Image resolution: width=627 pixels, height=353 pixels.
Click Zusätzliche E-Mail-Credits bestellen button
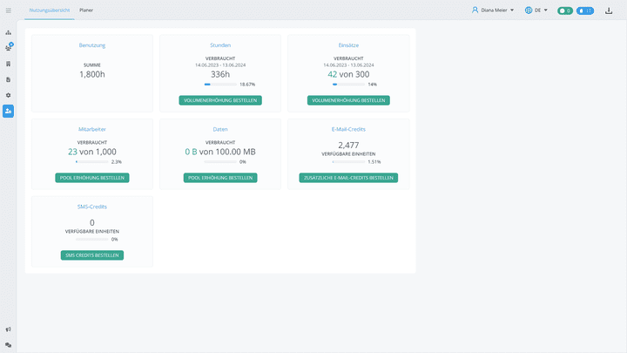click(x=348, y=178)
